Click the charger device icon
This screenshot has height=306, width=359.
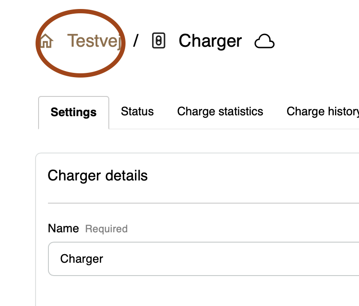(159, 41)
